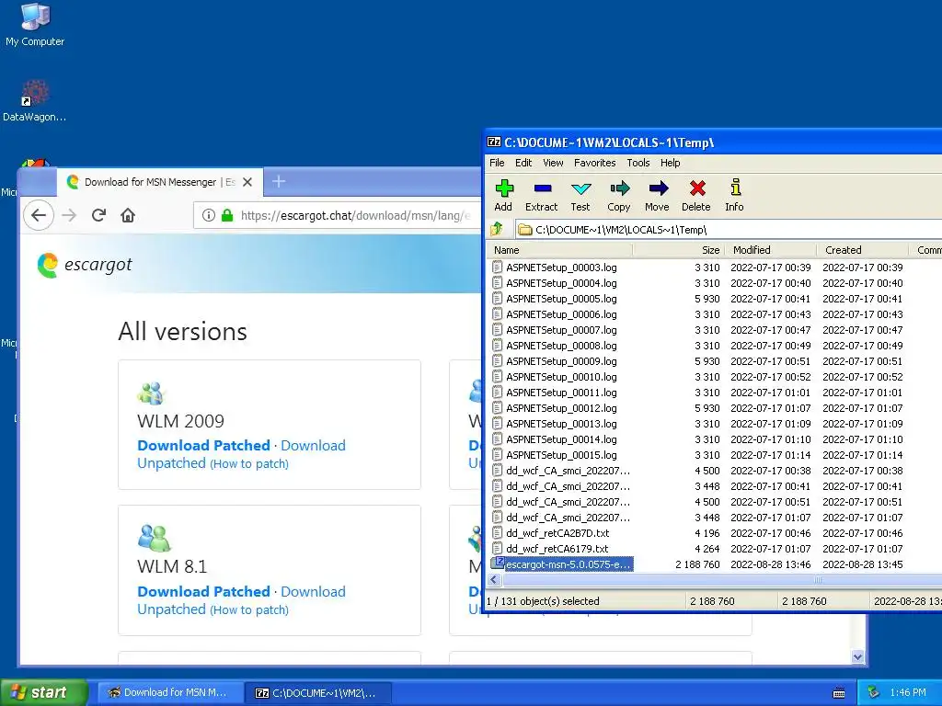Go to the browser home page
The height and width of the screenshot is (706, 942).
(x=128, y=215)
